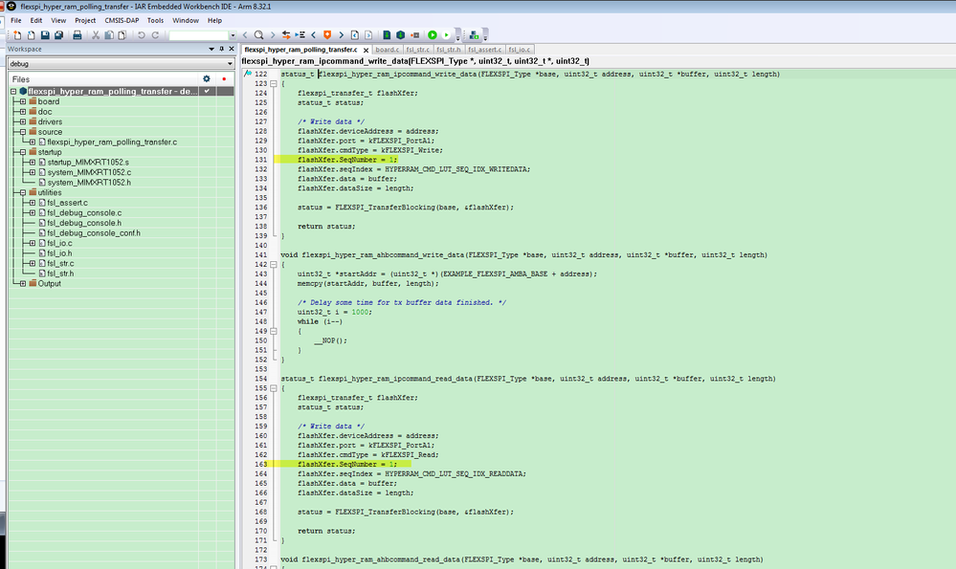Image resolution: width=956 pixels, height=569 pixels.
Task: Open the CMSIS-DAP menu
Action: pos(122,20)
